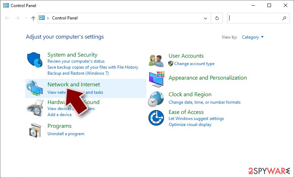Screen dimensions: 294x178
Task: Open the Network and Internet globe icon
Action: pos(34,88)
